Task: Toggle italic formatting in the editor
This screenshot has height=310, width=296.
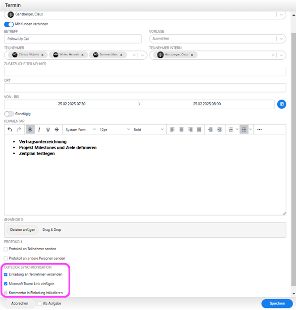Action: click(x=39, y=130)
